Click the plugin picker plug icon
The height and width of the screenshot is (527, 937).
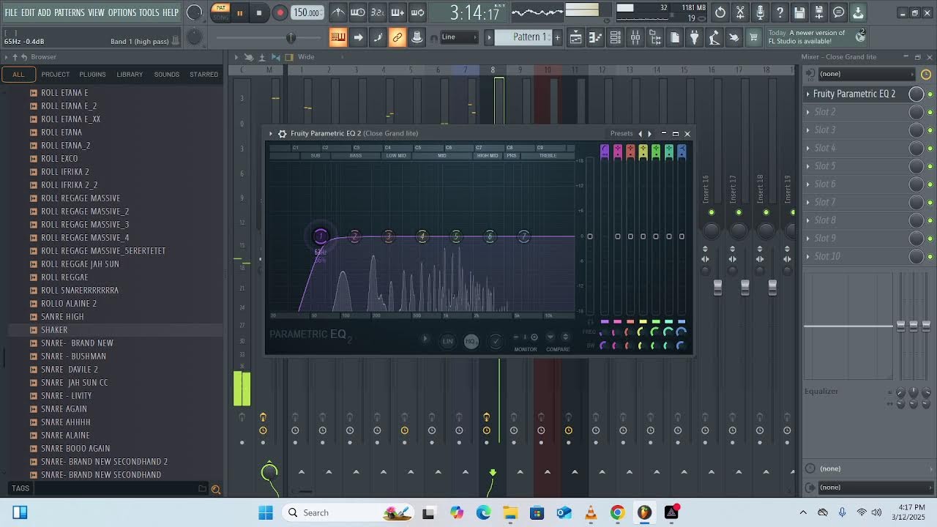(695, 37)
